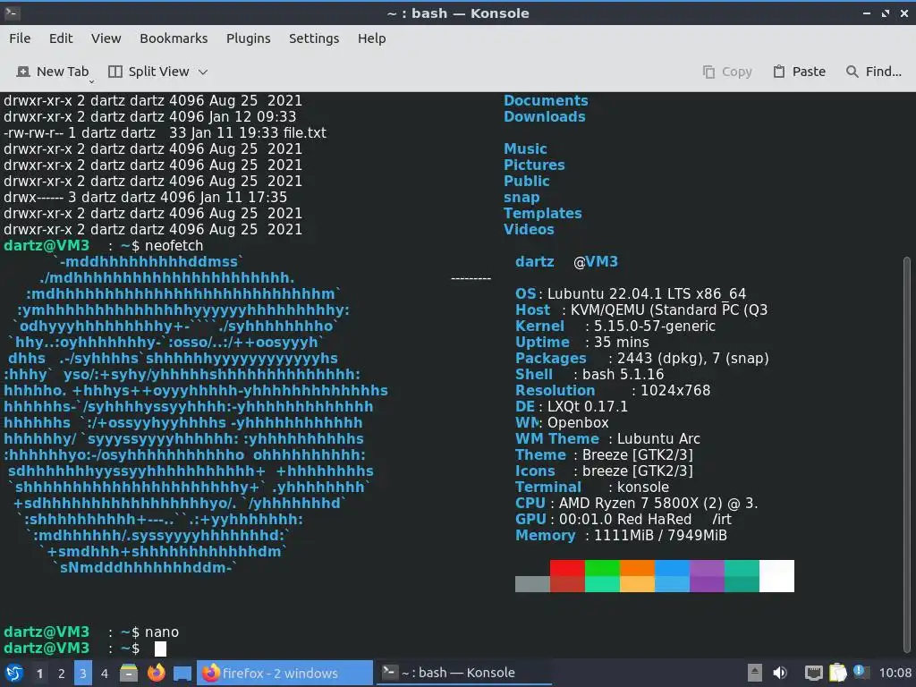This screenshot has width=916, height=687.
Task: Click the purple neofetch color block
Action: (x=707, y=576)
